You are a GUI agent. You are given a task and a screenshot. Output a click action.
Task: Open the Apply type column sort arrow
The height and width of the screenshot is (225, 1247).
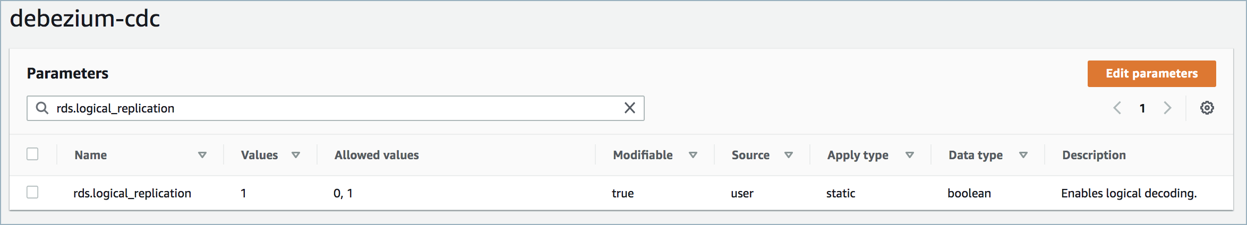click(x=910, y=155)
